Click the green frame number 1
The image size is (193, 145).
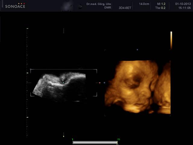point(72,139)
